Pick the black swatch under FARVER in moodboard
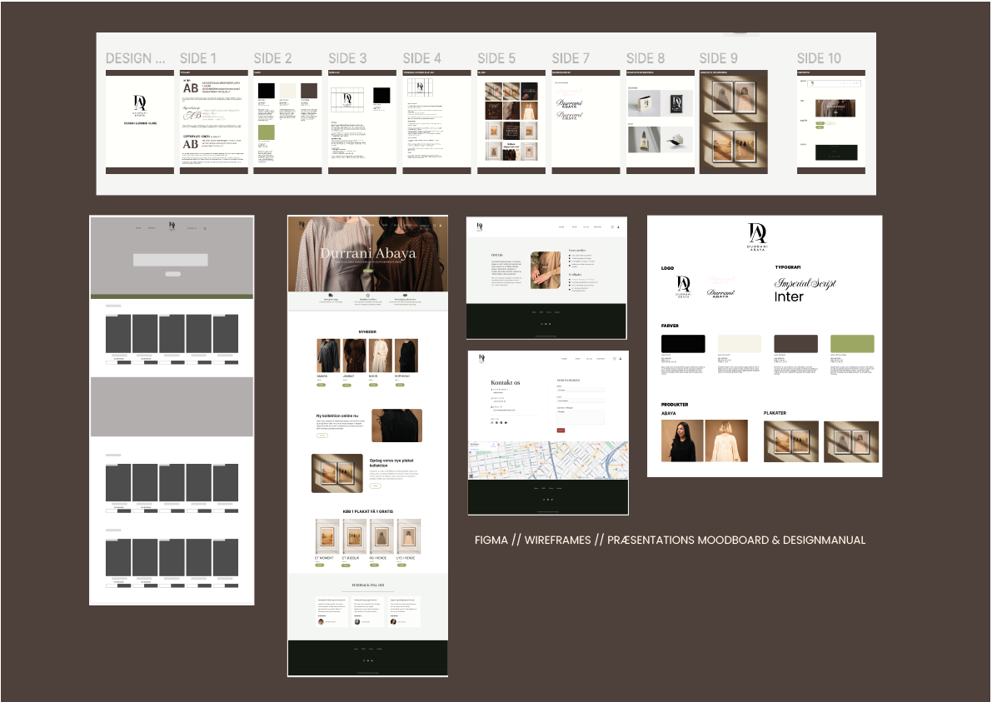 point(683,344)
